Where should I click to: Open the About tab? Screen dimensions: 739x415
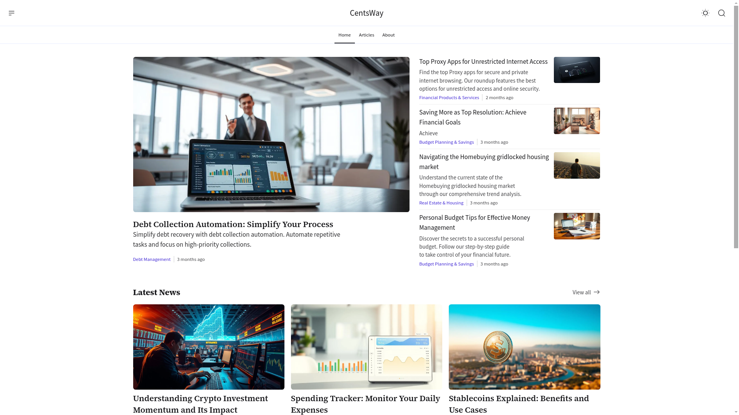coord(388,35)
